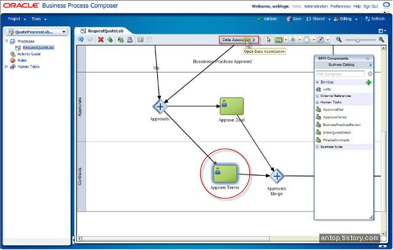Open dropdown arrow next to activity tool
Viewport: 393px width, 250px height.
(286, 39)
